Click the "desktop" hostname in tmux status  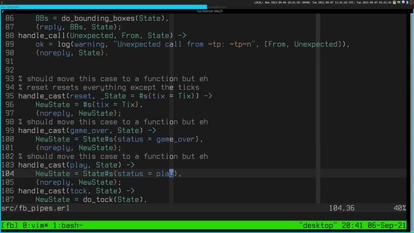[x=318, y=225]
